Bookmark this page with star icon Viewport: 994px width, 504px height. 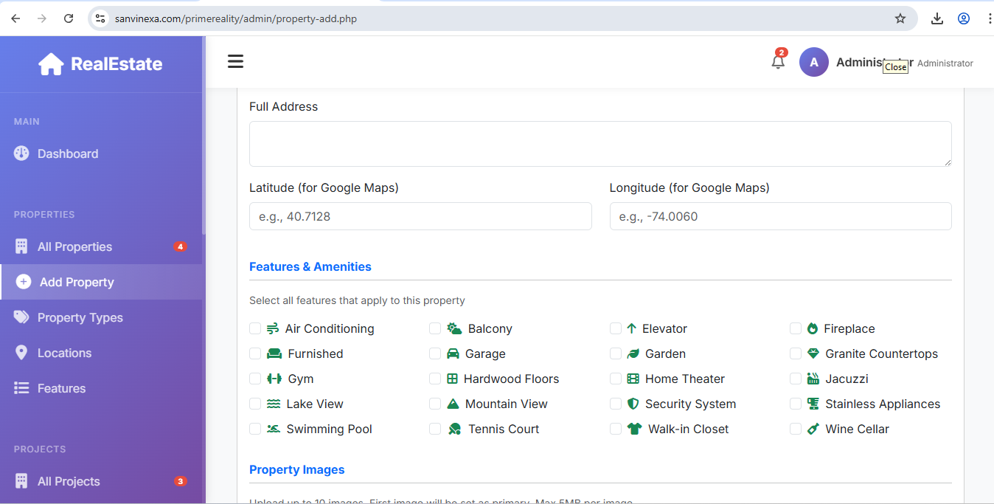(900, 18)
